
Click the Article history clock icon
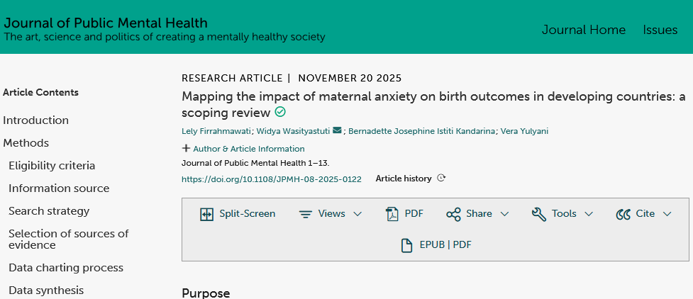[x=441, y=179]
